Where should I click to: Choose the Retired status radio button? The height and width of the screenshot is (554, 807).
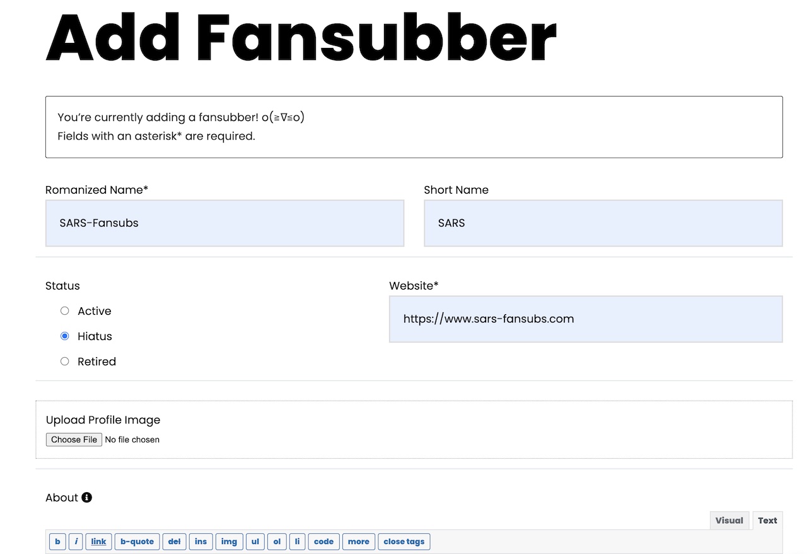(64, 361)
